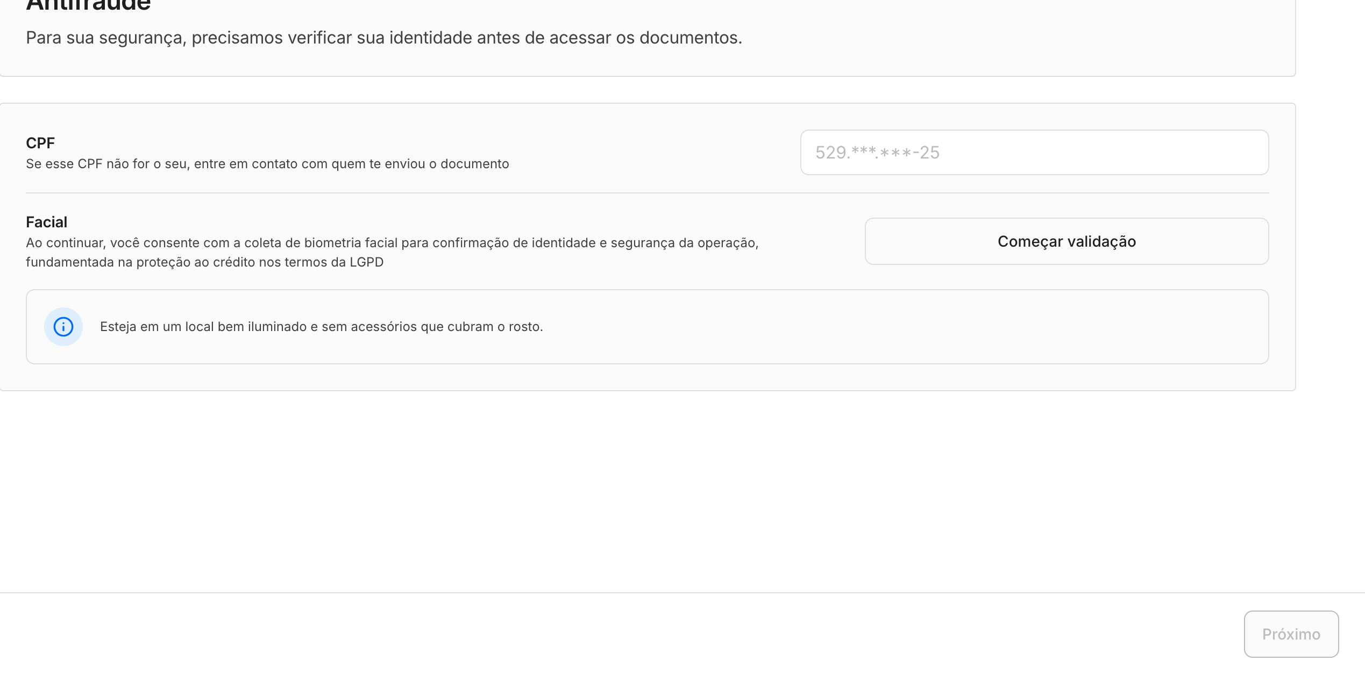
Task: Click the LGPD biometria consent text
Action: click(392, 253)
